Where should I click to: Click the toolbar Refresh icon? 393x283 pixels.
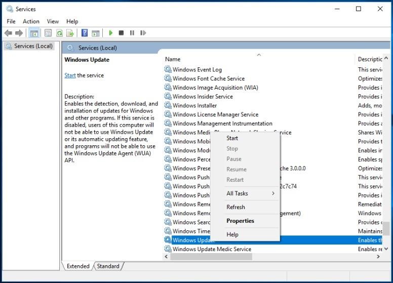click(x=59, y=33)
